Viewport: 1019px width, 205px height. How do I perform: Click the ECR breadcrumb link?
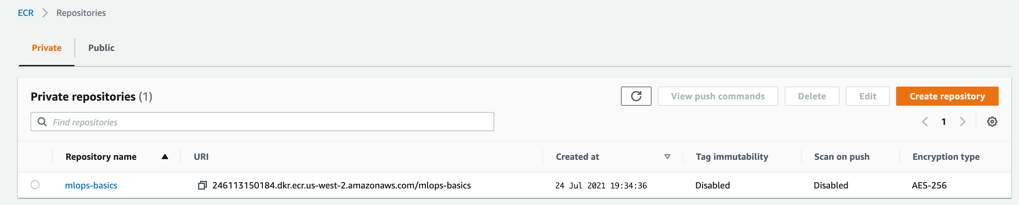click(26, 13)
